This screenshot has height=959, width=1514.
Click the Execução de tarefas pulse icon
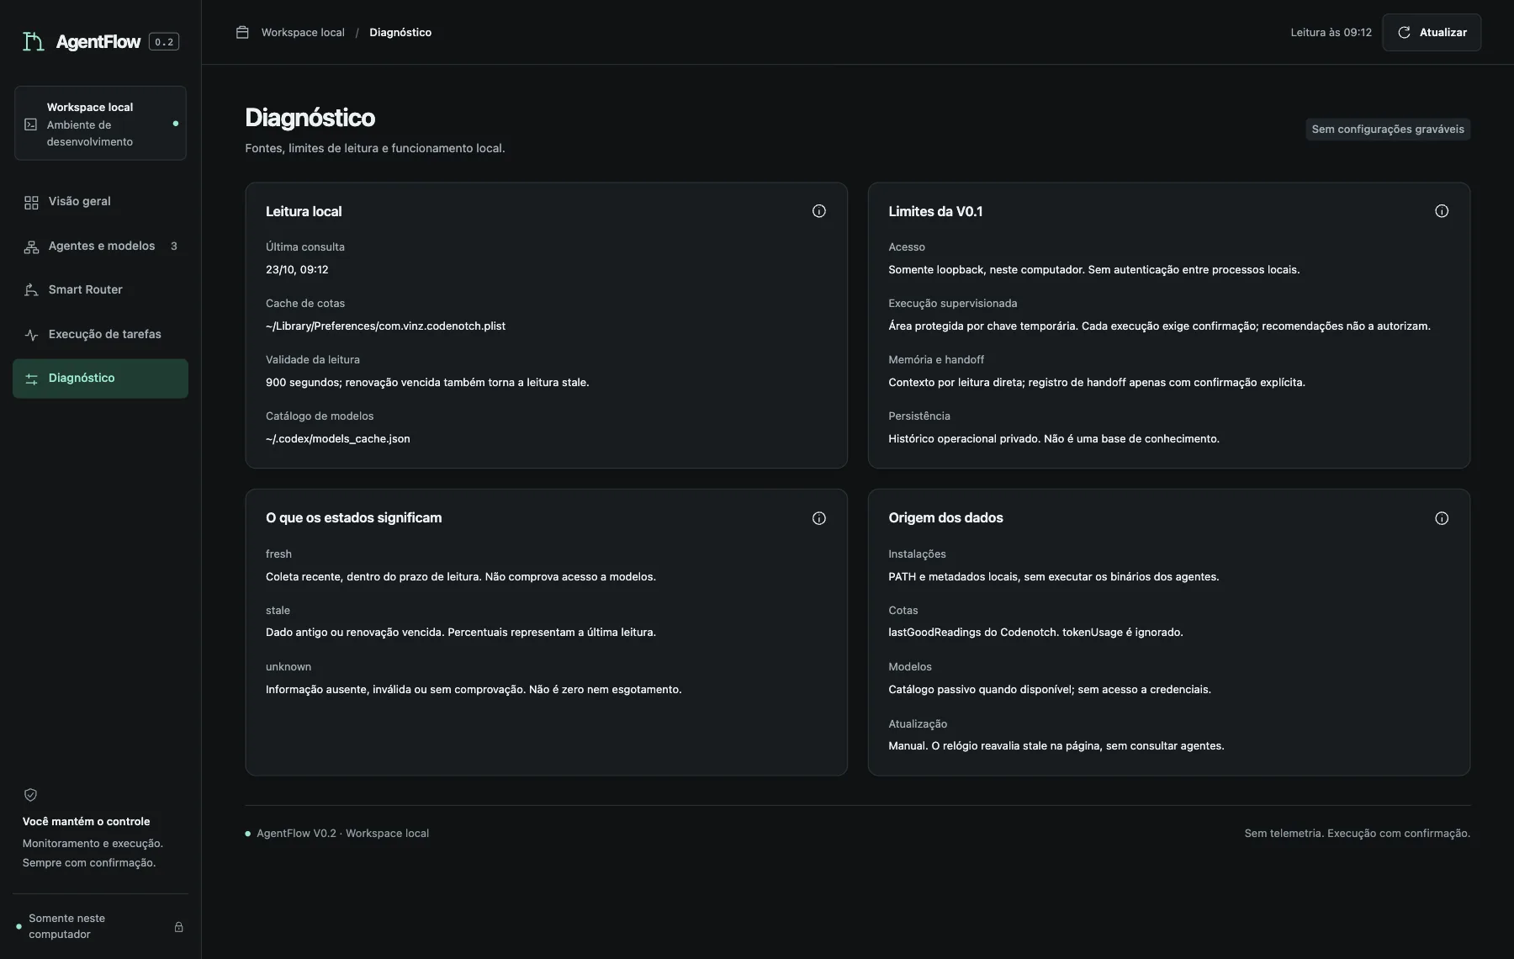(31, 335)
